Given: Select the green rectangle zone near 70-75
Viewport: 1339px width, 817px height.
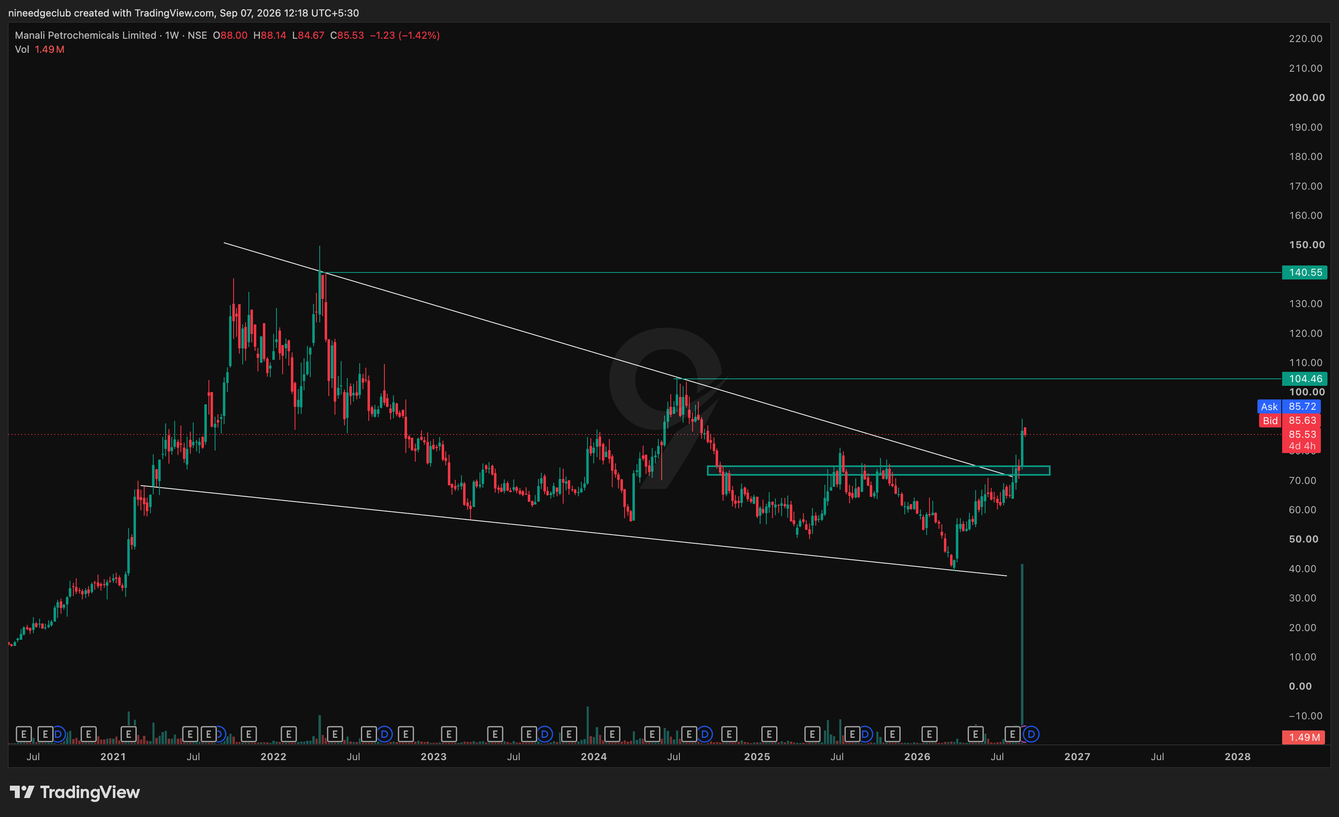Looking at the screenshot, I should [x=878, y=471].
